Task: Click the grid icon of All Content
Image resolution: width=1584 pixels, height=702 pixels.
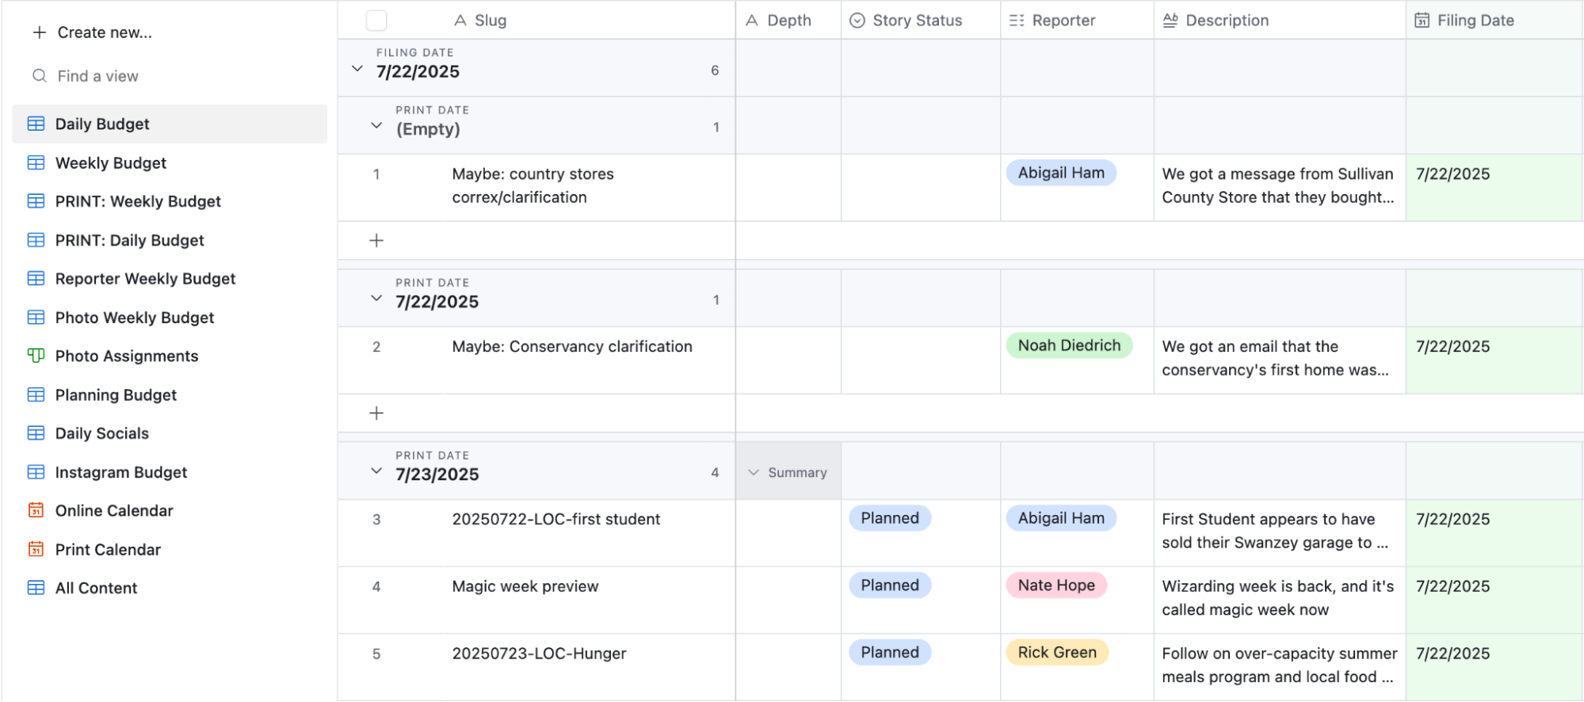Action: pyautogui.click(x=36, y=588)
